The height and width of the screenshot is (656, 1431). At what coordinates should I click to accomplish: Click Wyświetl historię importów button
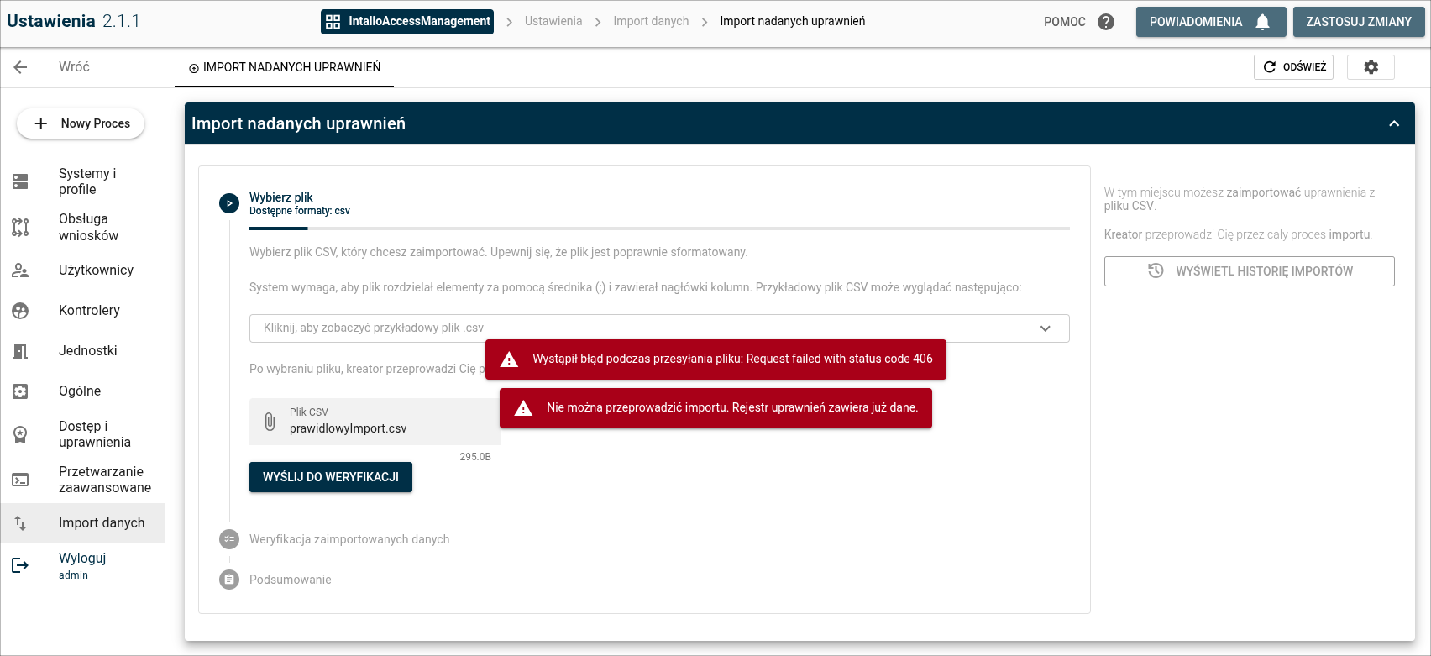[1249, 271]
